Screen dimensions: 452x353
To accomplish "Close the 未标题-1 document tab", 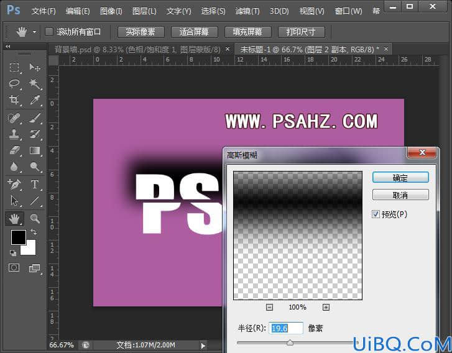I will point(386,49).
